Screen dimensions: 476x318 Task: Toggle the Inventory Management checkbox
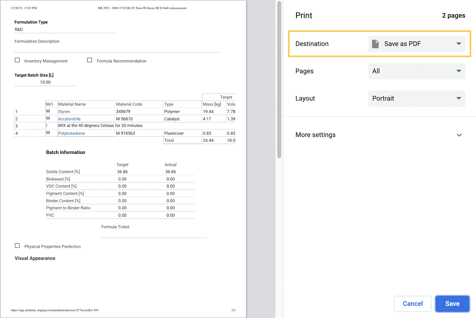(x=17, y=60)
